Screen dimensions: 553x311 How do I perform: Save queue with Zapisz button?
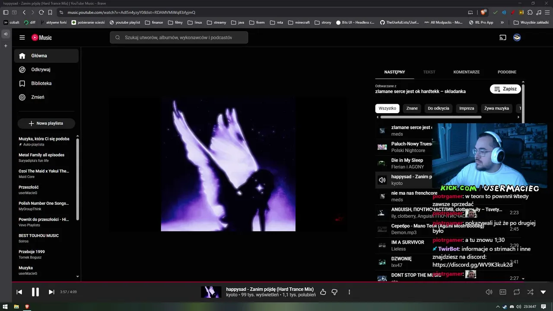505,89
